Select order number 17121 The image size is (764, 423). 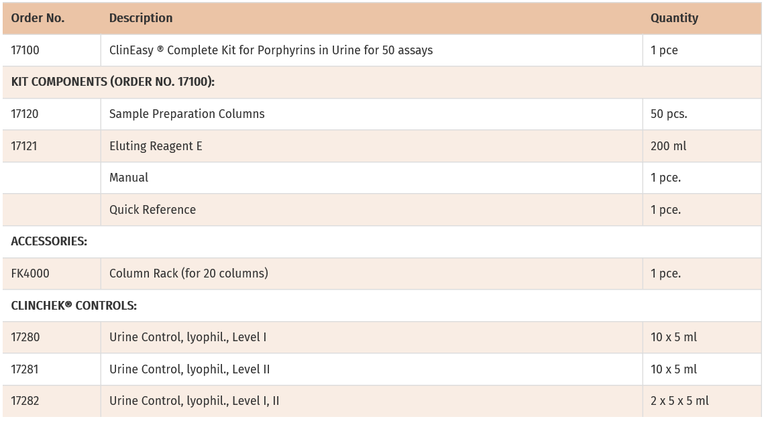point(24,145)
